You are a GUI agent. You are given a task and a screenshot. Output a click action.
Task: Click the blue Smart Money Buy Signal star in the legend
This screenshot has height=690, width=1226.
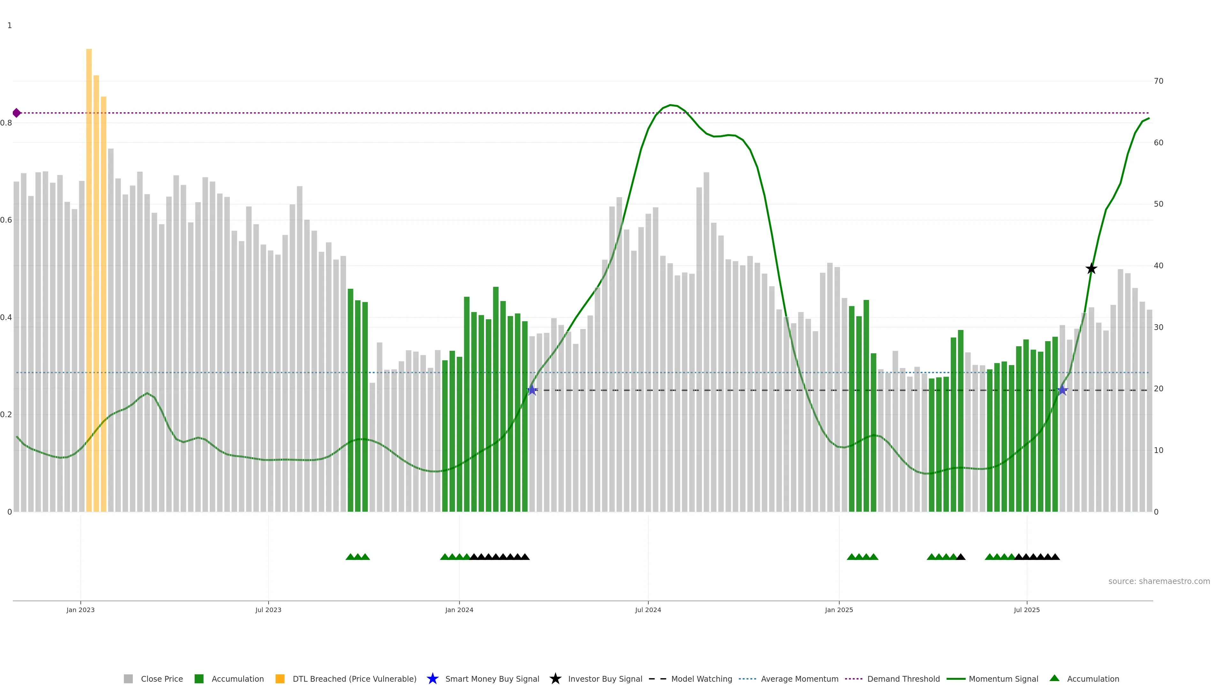pos(432,678)
